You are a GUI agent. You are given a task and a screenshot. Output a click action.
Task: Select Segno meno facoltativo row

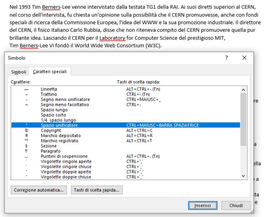click(126, 105)
